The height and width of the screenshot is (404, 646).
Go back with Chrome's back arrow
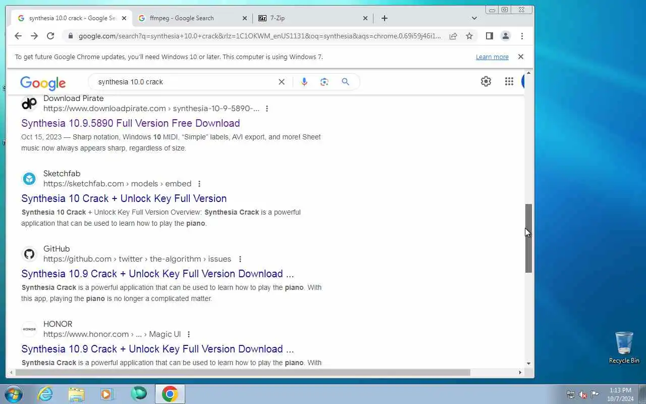[x=18, y=36]
